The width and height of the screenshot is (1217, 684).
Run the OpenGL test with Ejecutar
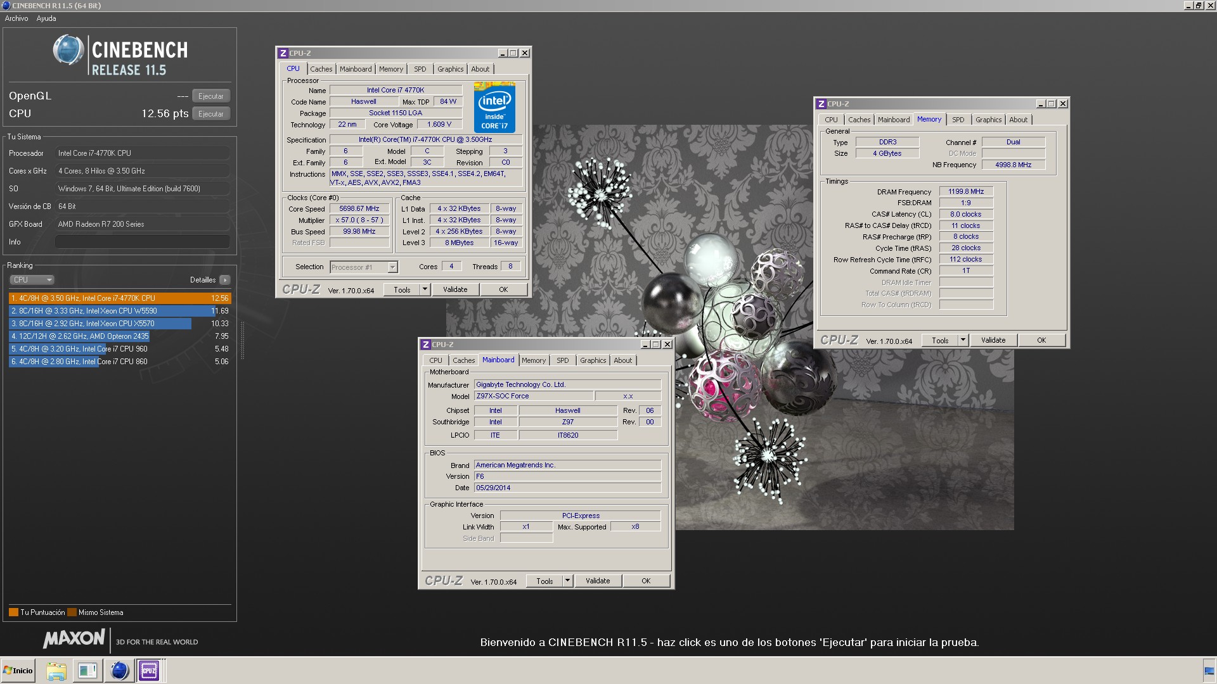pos(211,96)
